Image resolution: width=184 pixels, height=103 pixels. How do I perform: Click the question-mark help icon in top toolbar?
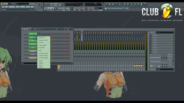coord(145,4)
